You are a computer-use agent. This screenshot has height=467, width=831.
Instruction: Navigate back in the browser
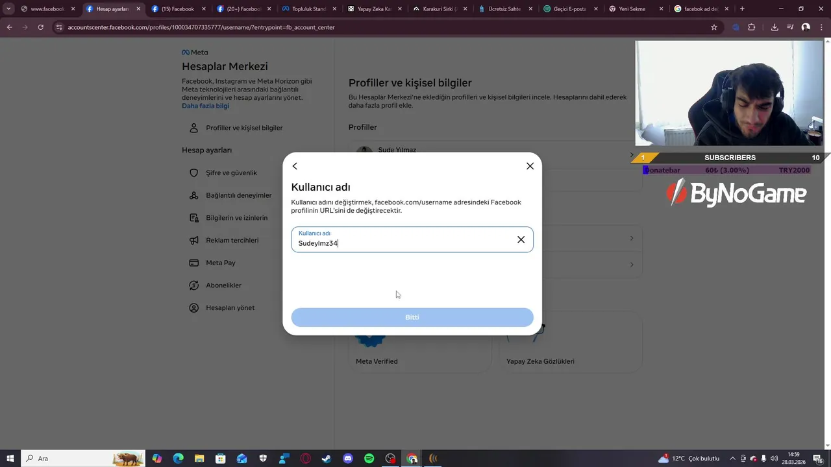(9, 27)
